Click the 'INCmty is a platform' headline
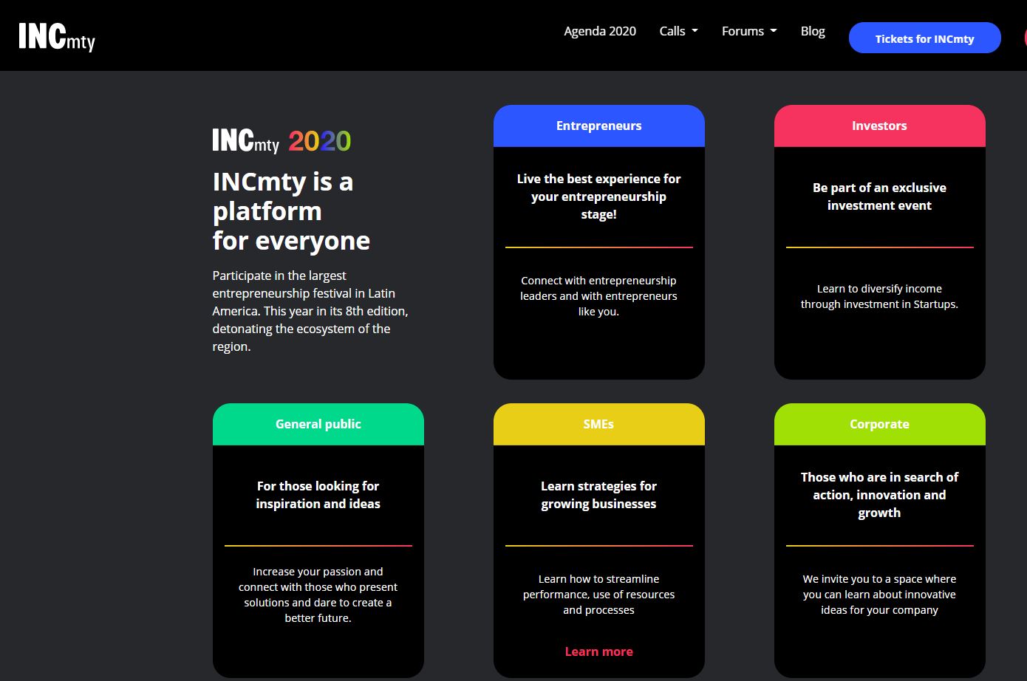 [291, 211]
